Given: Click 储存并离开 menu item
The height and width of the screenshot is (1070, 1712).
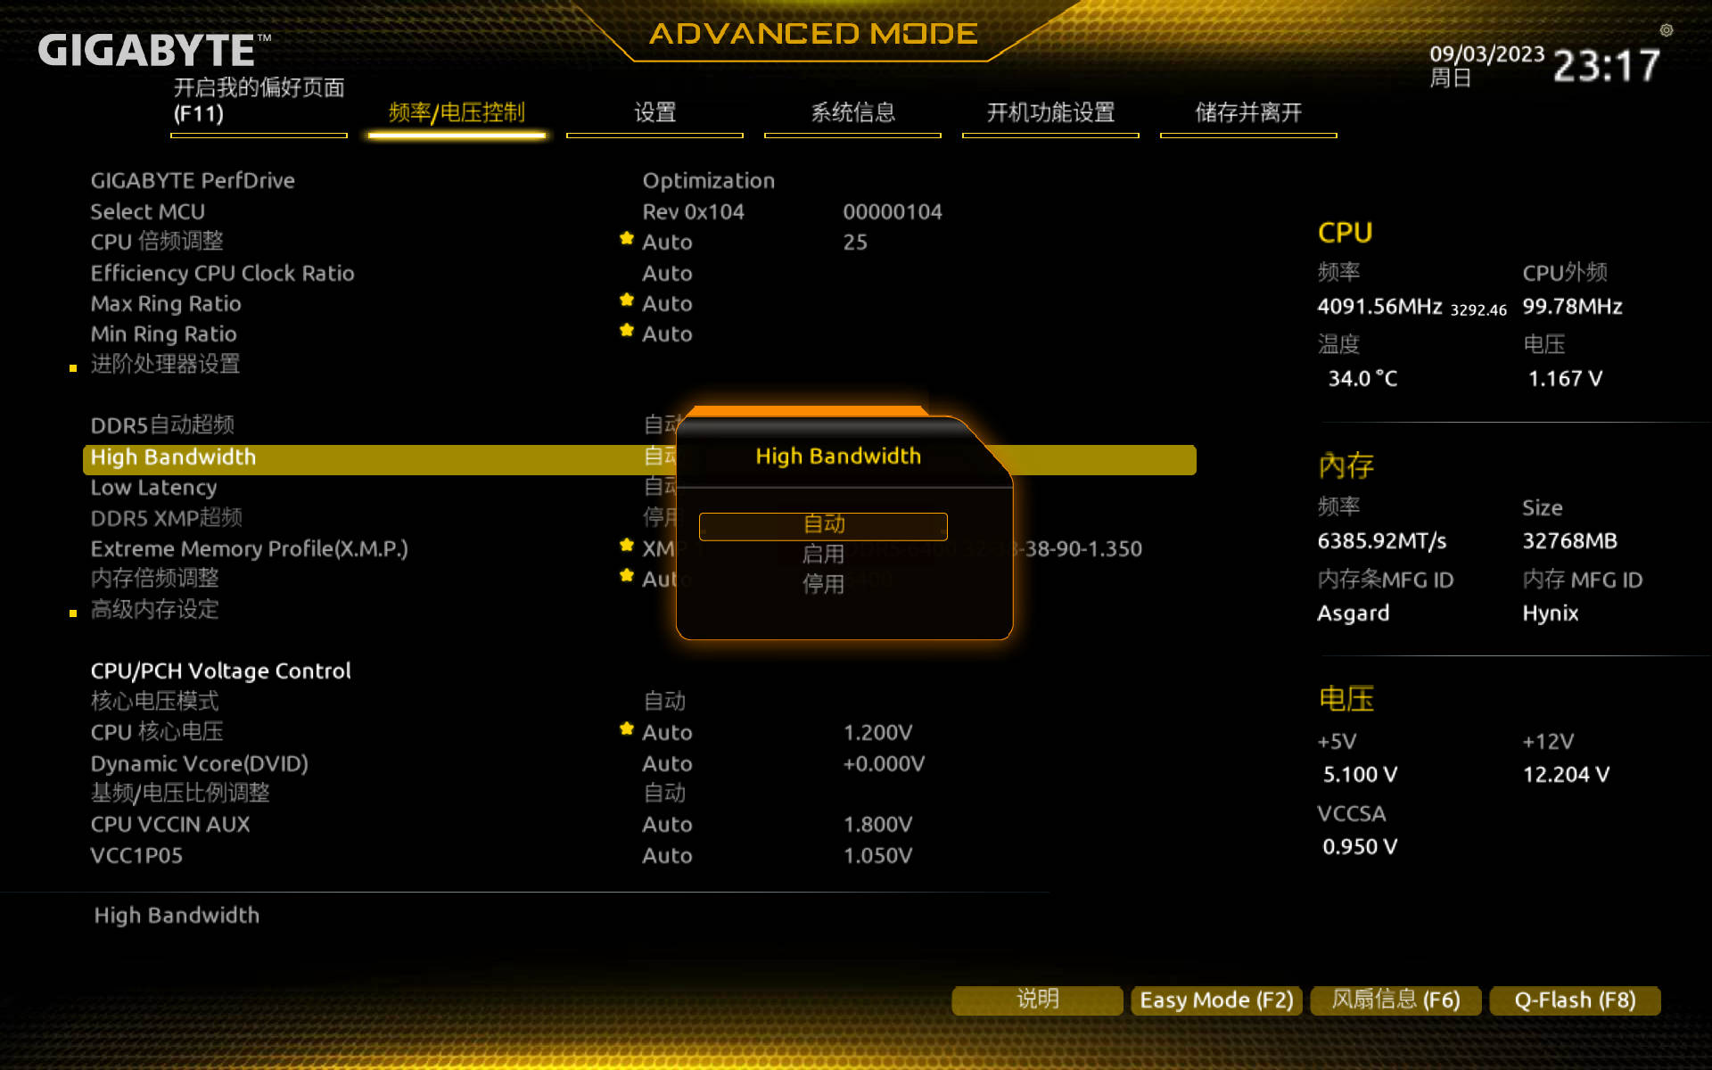Looking at the screenshot, I should pyautogui.click(x=1250, y=113).
